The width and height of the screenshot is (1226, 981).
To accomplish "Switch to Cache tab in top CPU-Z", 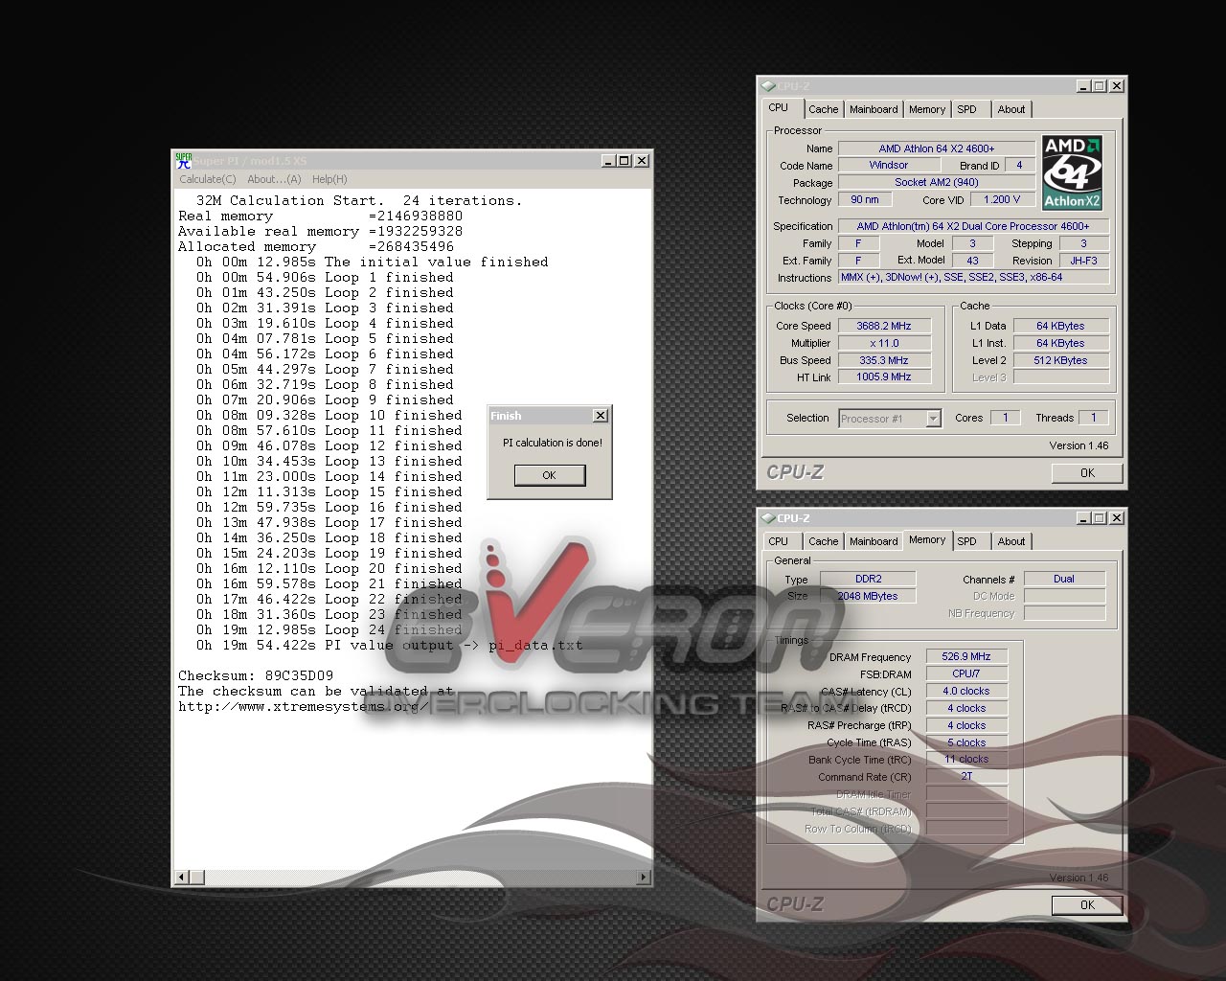I will [823, 109].
